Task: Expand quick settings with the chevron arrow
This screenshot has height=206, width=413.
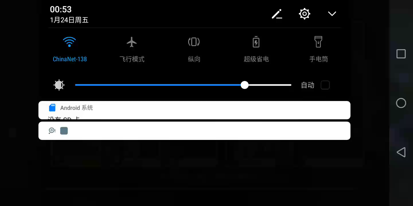Action: [332, 14]
